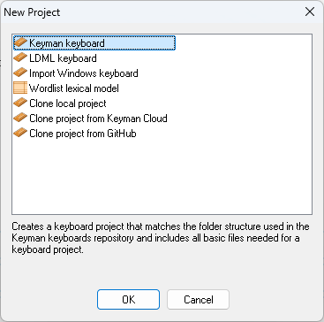Choose "Clone project from Keyman Cloud" text

pyautogui.click(x=98, y=119)
